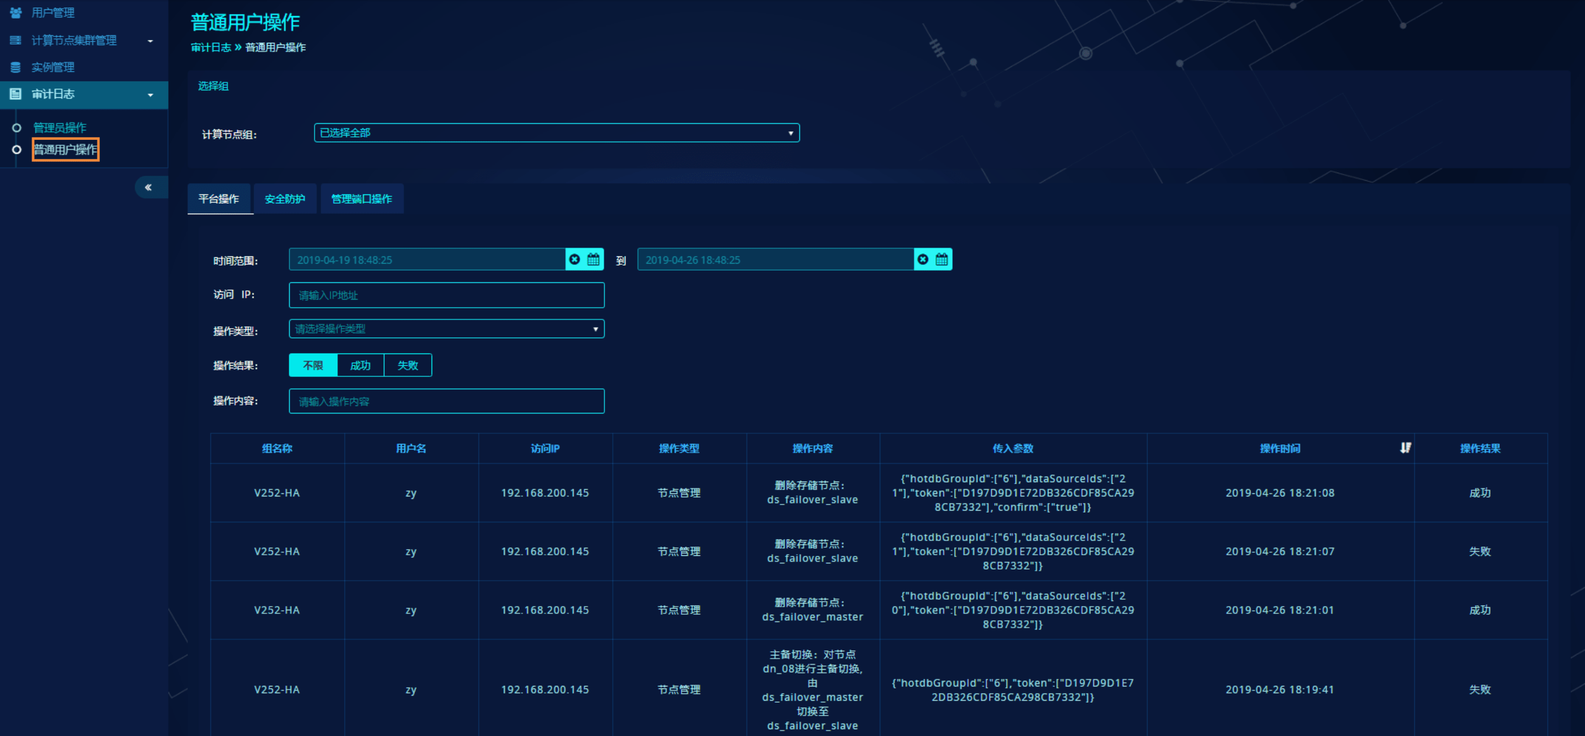Clear the start date with the X icon
This screenshot has height=736, width=1585.
pos(575,259)
